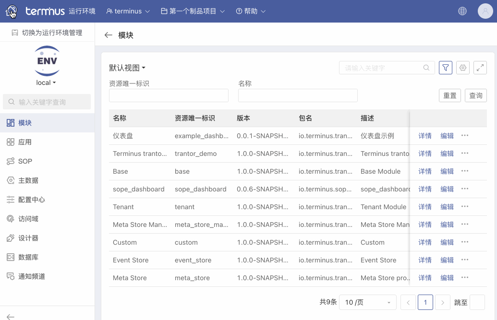Image resolution: width=497 pixels, height=320 pixels.
Task: Click the Terminus home logo icon
Action: click(x=12, y=11)
